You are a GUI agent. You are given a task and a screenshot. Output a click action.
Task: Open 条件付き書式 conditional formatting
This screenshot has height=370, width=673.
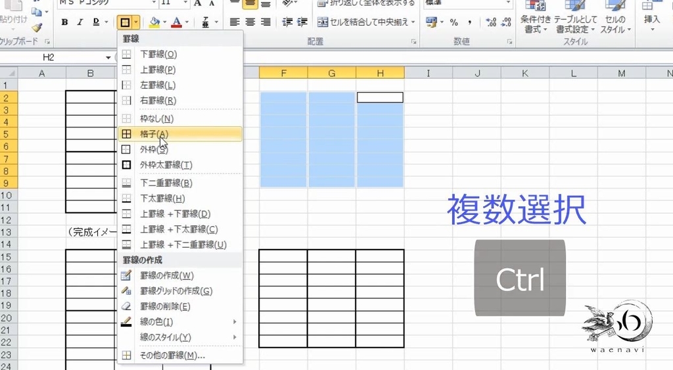(535, 17)
